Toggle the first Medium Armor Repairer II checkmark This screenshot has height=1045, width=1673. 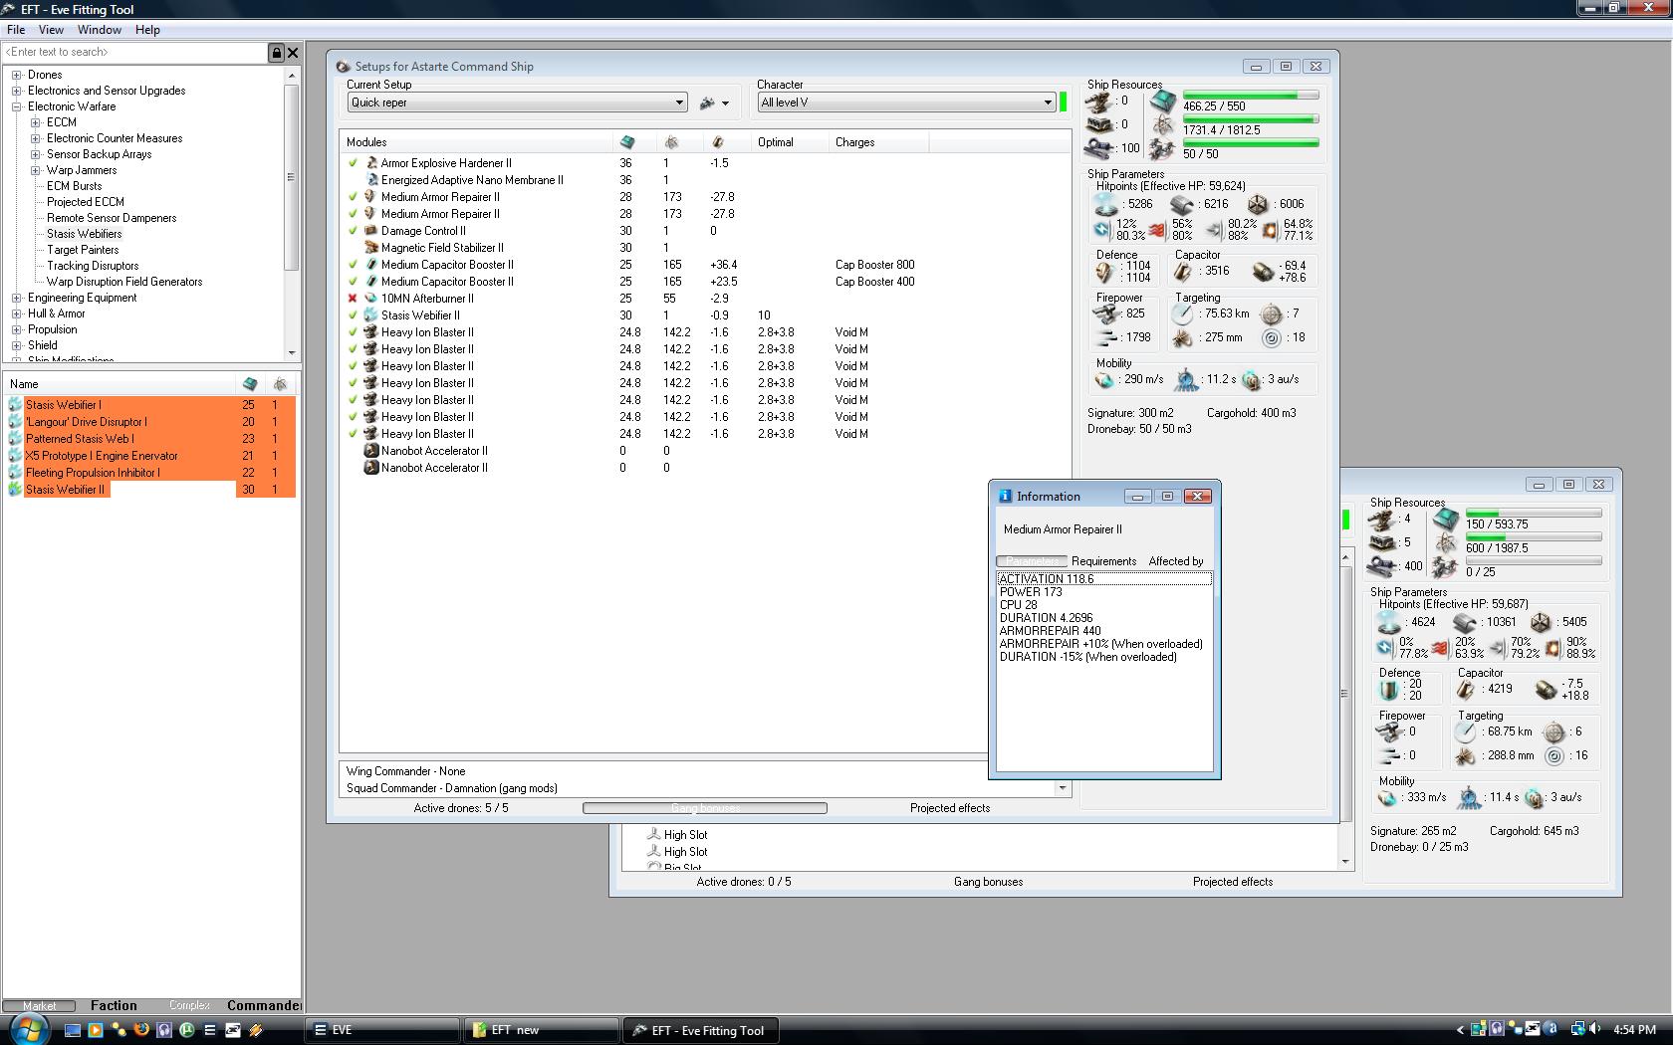coord(353,197)
